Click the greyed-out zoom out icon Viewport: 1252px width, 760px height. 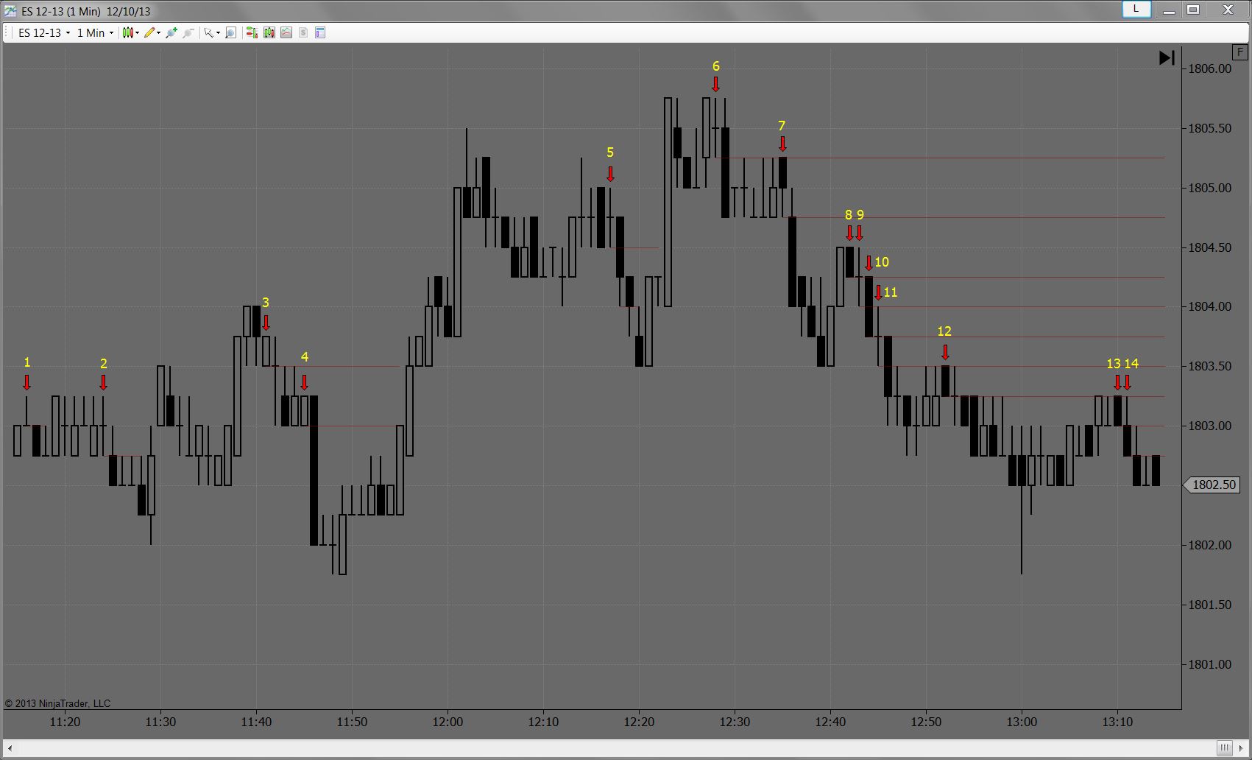188,33
